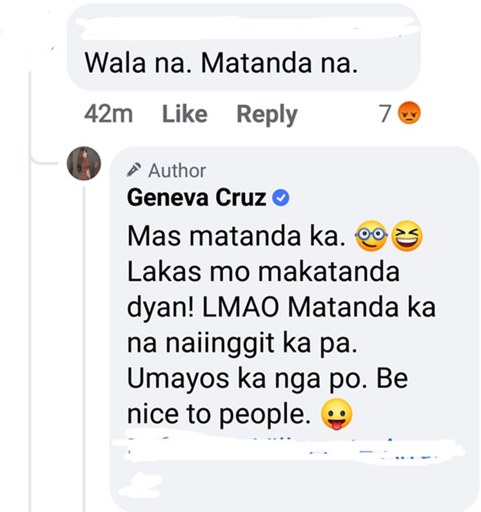The image size is (481, 512).
Task: Click the Author label text
Action: coord(177,170)
